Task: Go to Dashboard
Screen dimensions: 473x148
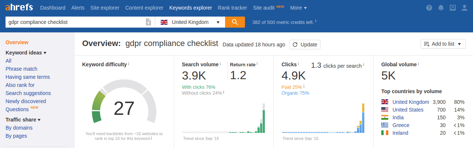Action: tap(53, 8)
